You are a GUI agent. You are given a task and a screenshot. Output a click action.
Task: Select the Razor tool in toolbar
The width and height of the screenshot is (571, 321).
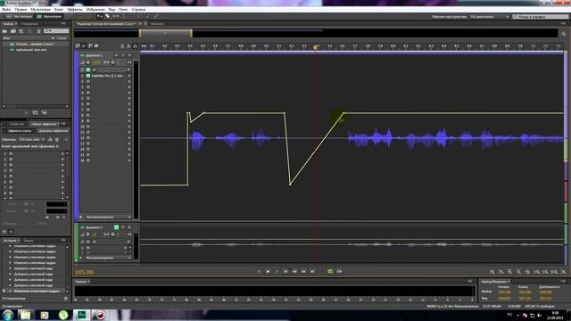pos(107,16)
